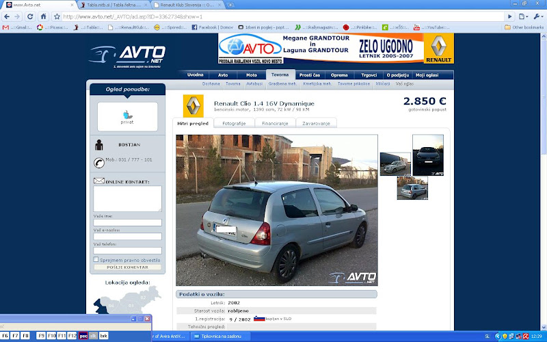Open the side-view car thumbnail by wall
547x342 pixels.
(395, 163)
